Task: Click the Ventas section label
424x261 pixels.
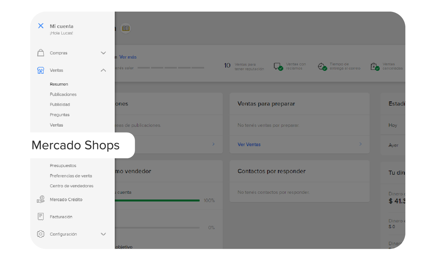Action: [56, 70]
